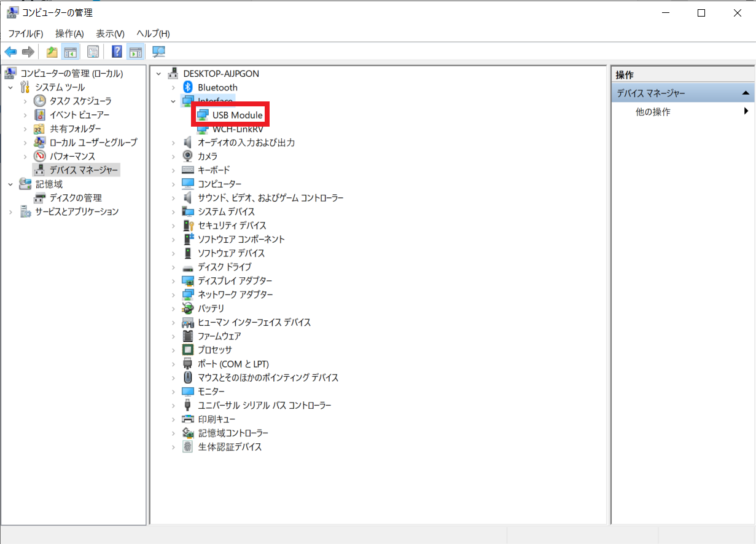756x544 pixels.
Task: Select コンピューターの管理 (ローカル) root node
Action: 71,74
